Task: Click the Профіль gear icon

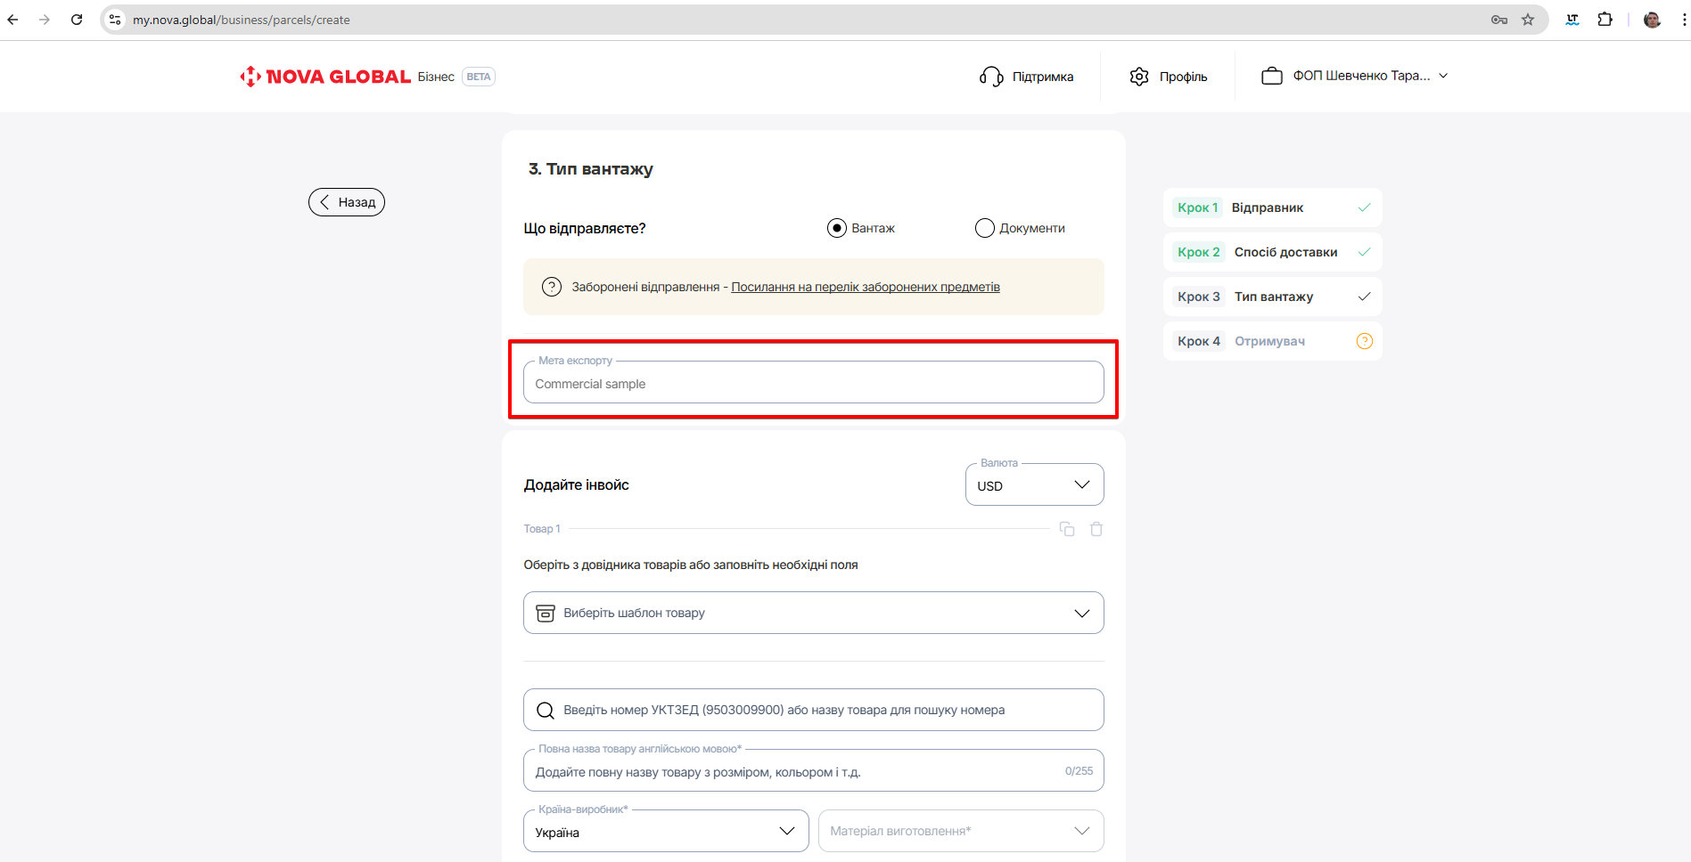Action: pyautogui.click(x=1139, y=77)
